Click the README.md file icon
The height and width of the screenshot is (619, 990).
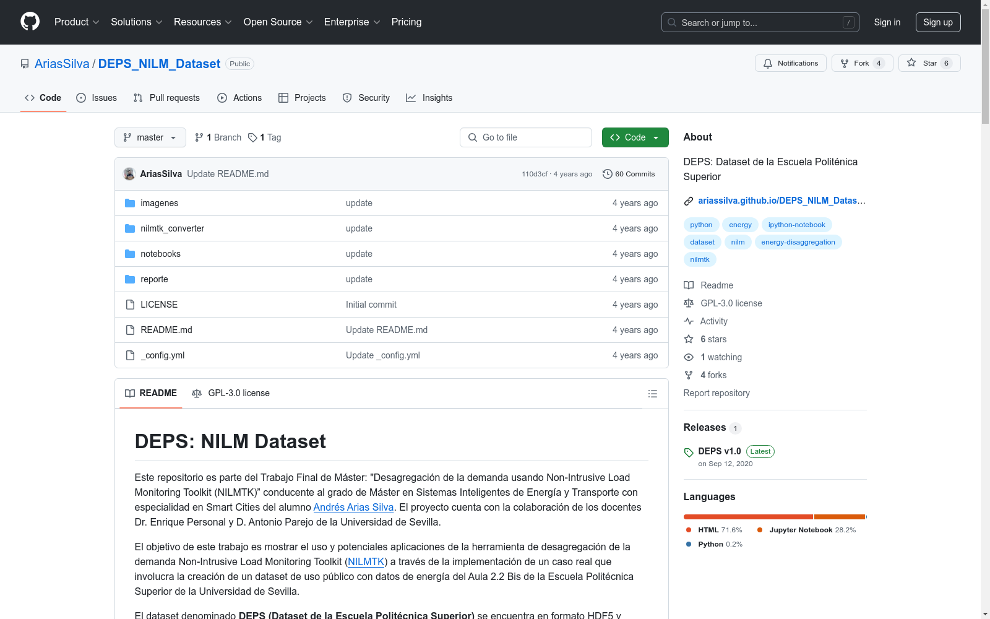130,330
